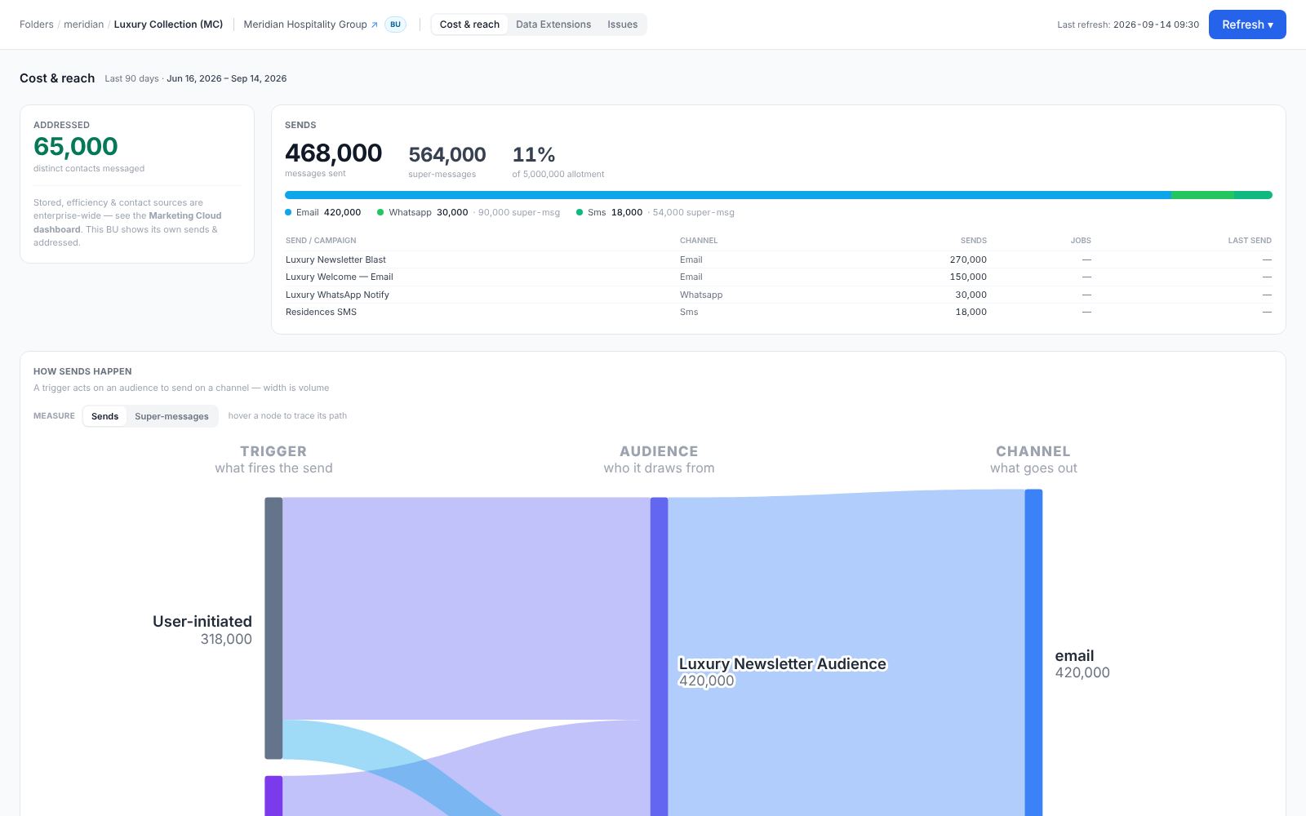Open the Refresh dropdown button
Viewport: 1306px width, 816px height.
(1247, 24)
